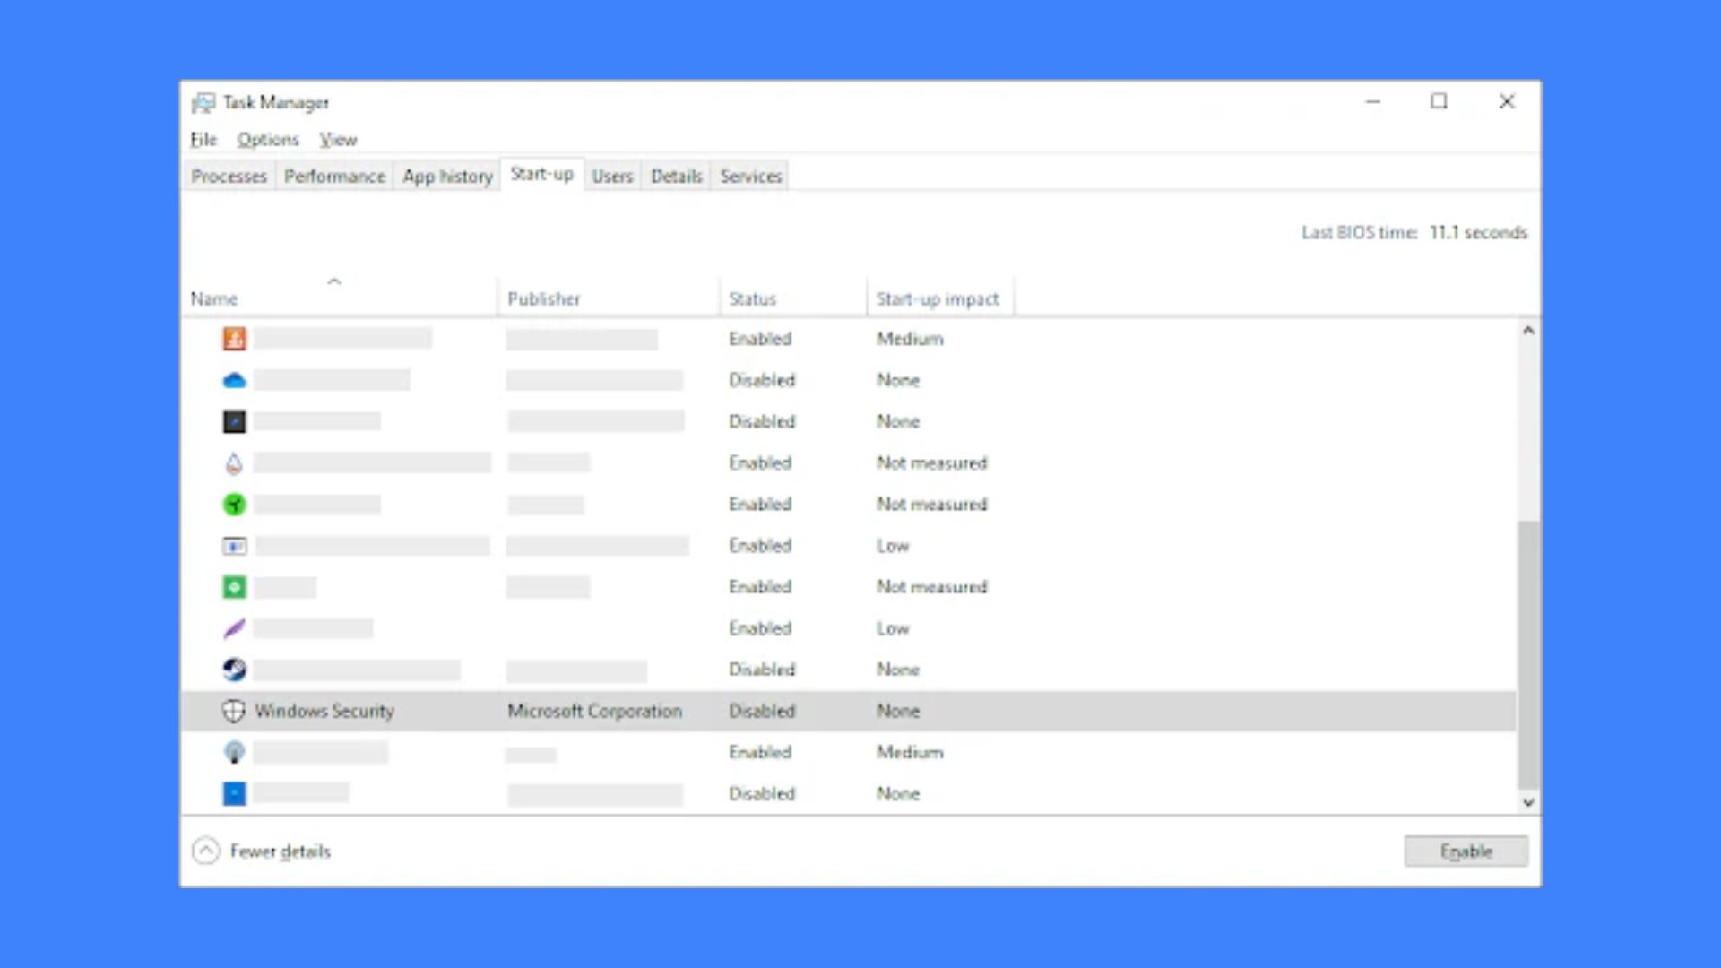1721x968 pixels.
Task: Click the Task Manager title bar icon
Action: 203,103
